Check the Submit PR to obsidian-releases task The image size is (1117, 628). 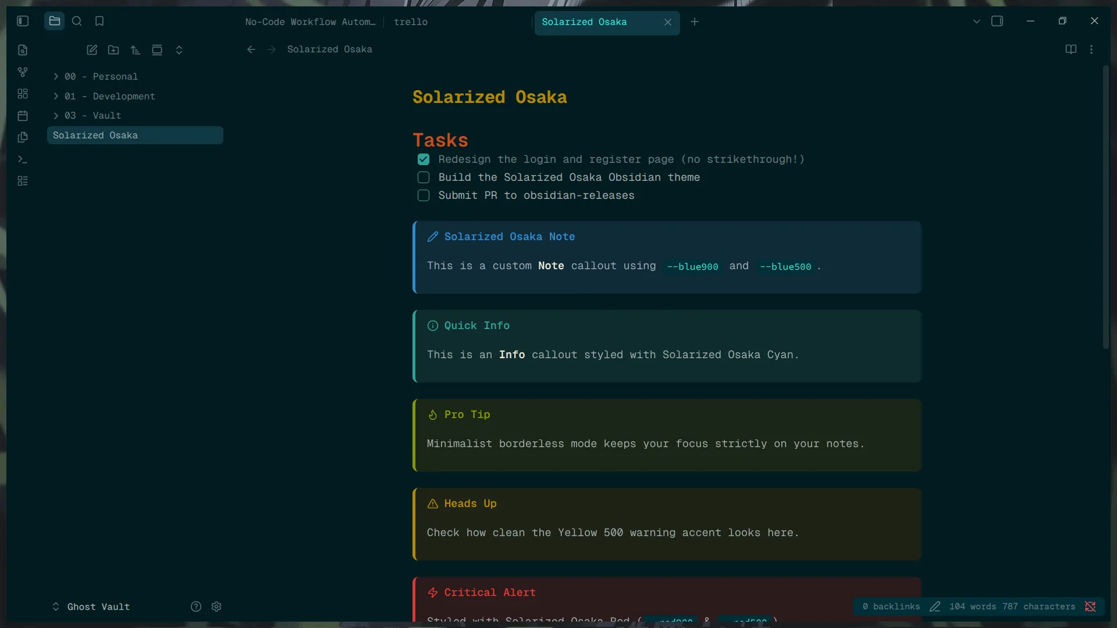coord(424,195)
